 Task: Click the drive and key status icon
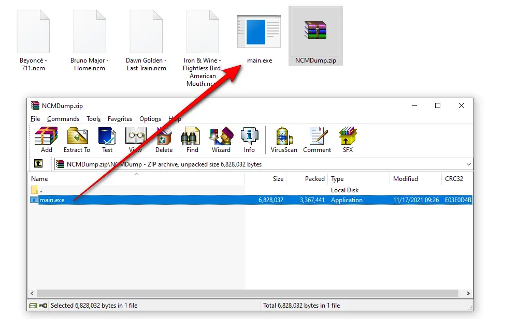tap(38, 306)
